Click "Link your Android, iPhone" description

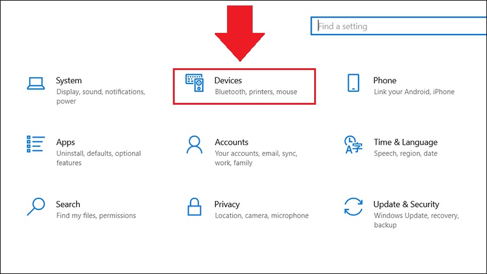(414, 92)
